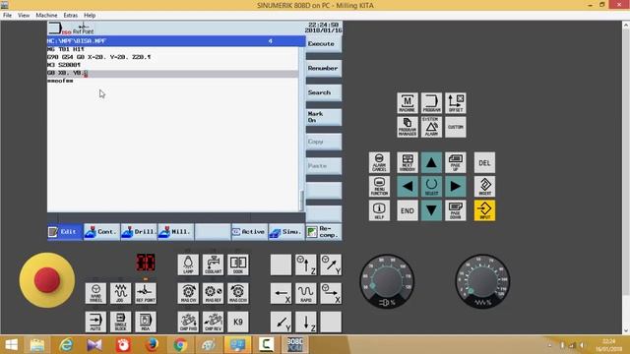The image size is (630, 354).
Task: Click the downward Z axis traverse key
Action: [x=306, y=322]
